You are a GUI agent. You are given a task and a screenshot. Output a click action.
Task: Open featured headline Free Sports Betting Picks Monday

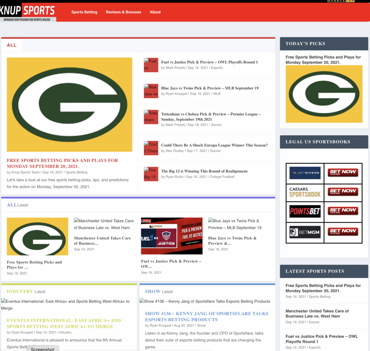(63, 163)
